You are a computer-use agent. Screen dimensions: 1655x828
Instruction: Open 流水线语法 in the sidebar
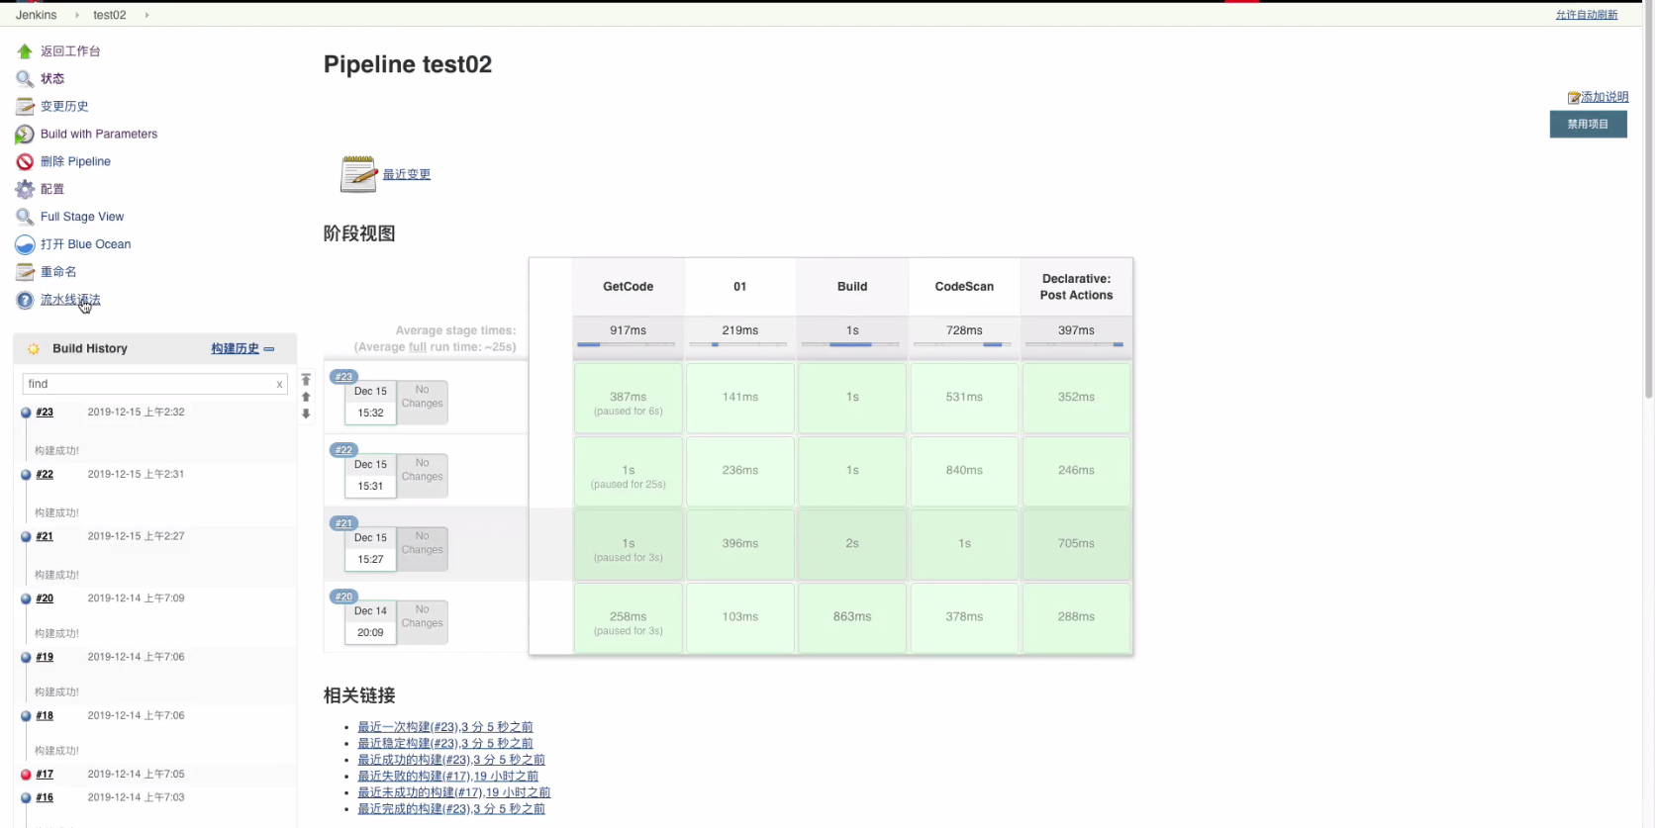70,301
